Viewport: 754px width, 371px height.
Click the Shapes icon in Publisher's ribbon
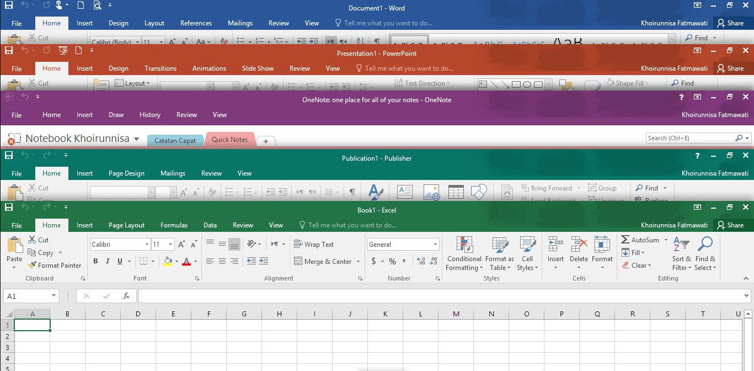479,192
